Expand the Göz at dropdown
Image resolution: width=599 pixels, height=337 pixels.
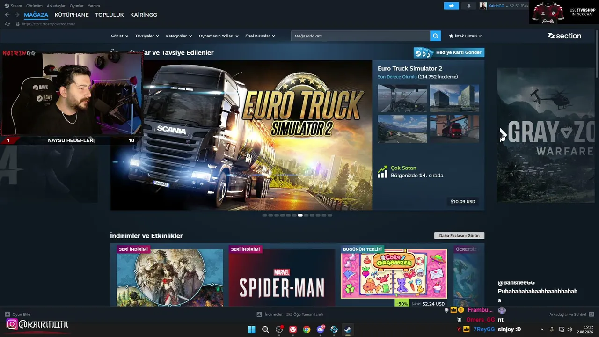119,36
